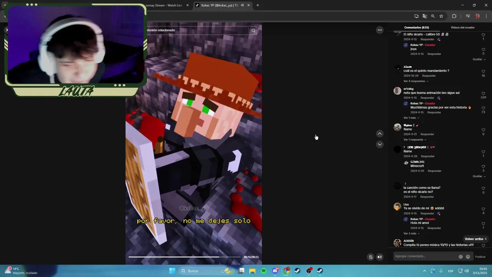Bookmark this page with star icon
492x277 pixels.
pos(441,16)
